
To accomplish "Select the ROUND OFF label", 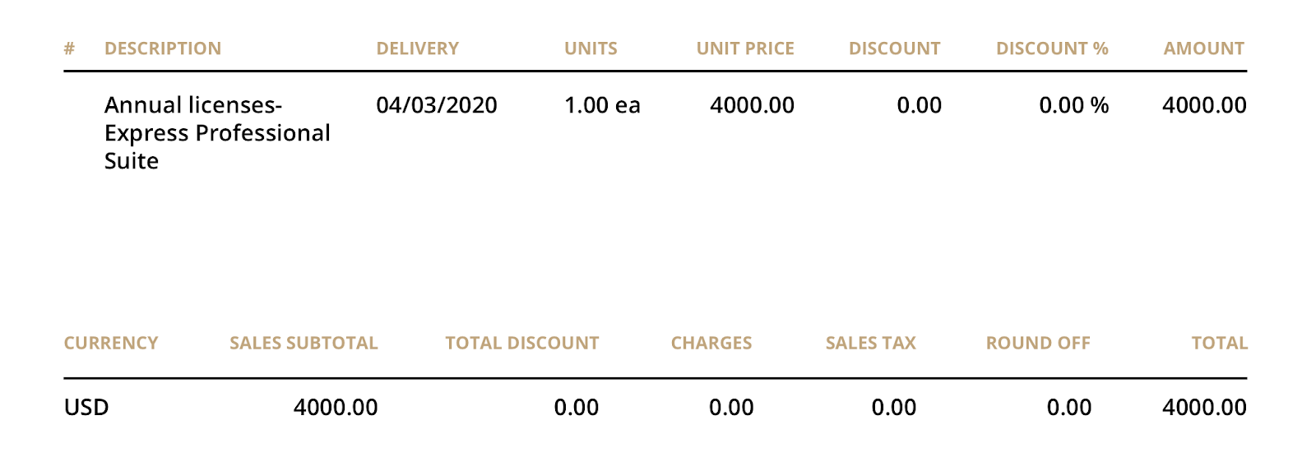I will (x=1038, y=343).
